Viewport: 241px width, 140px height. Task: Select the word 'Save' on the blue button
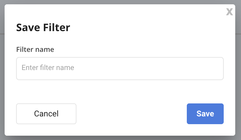click(x=205, y=114)
